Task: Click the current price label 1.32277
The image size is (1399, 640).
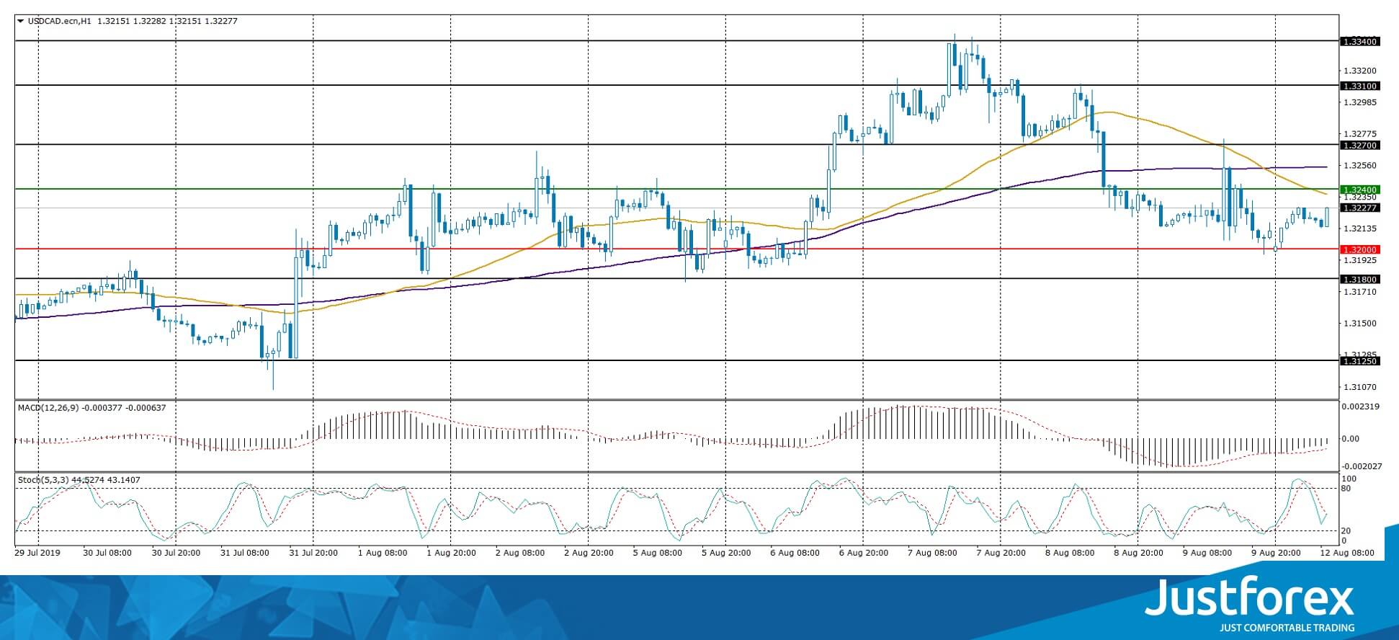Action: 1359,208
